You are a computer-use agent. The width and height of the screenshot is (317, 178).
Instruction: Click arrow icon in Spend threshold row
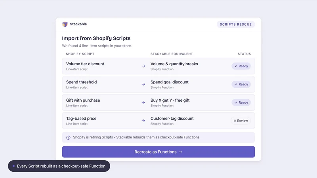[143, 84]
